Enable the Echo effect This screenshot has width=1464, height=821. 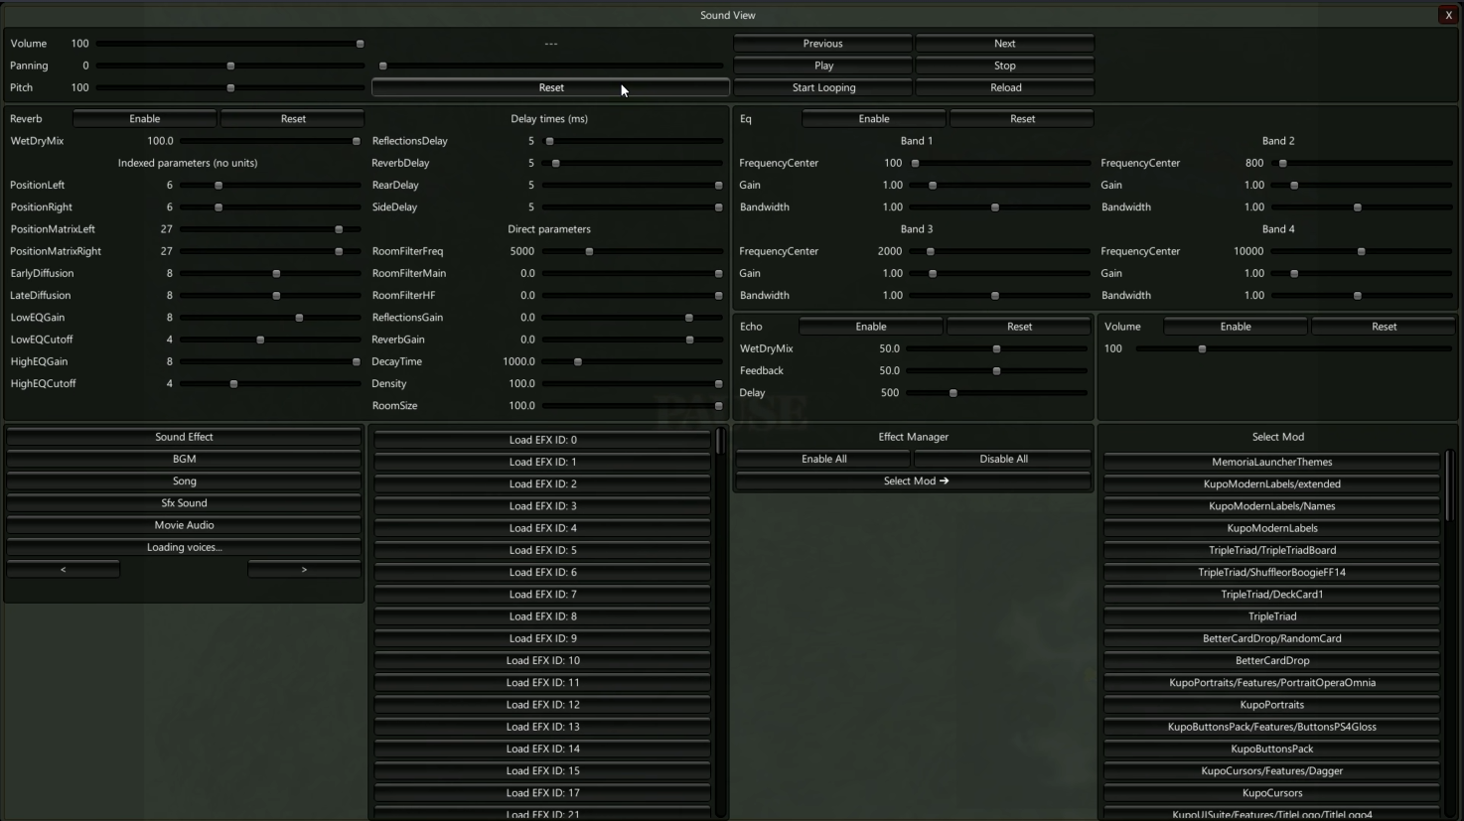[871, 327]
